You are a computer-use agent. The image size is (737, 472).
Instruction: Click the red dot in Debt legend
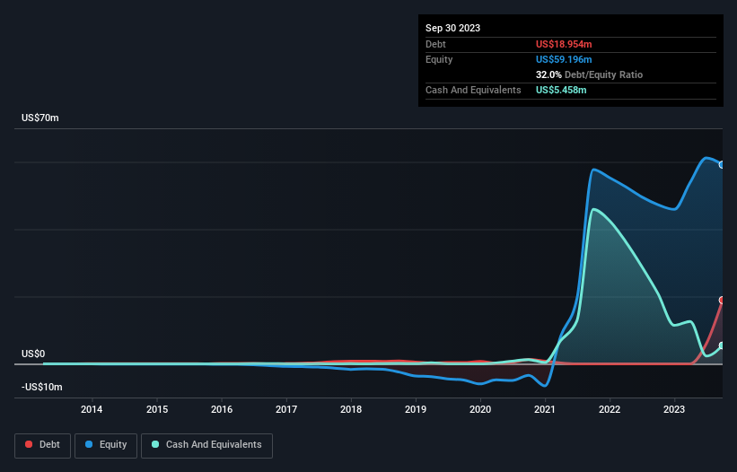(29, 444)
